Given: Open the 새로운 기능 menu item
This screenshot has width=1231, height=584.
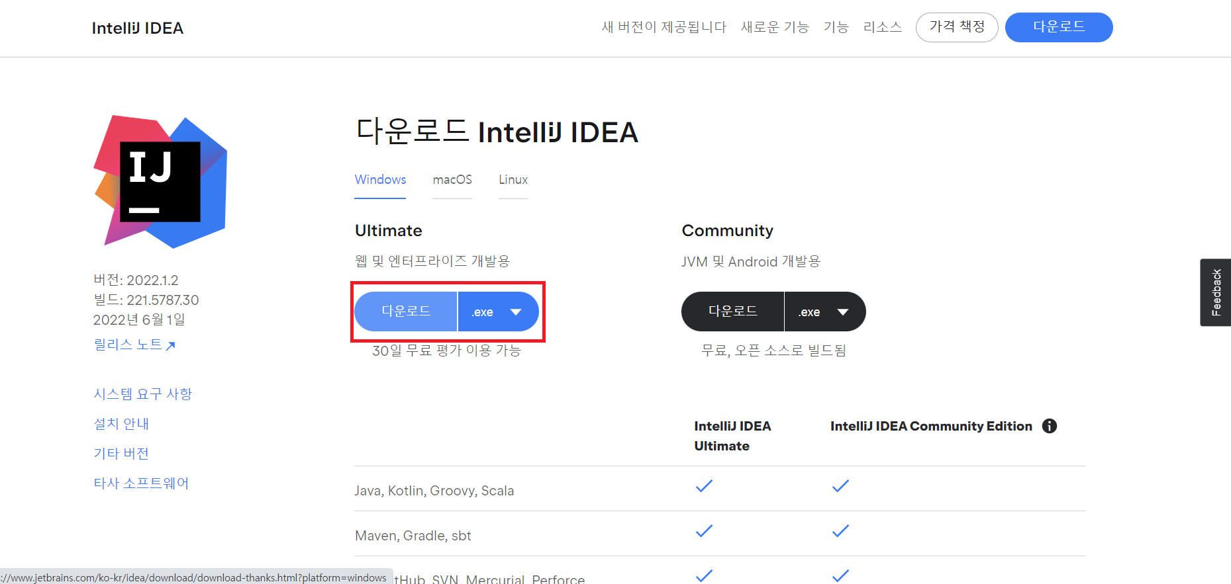Looking at the screenshot, I should 775,27.
